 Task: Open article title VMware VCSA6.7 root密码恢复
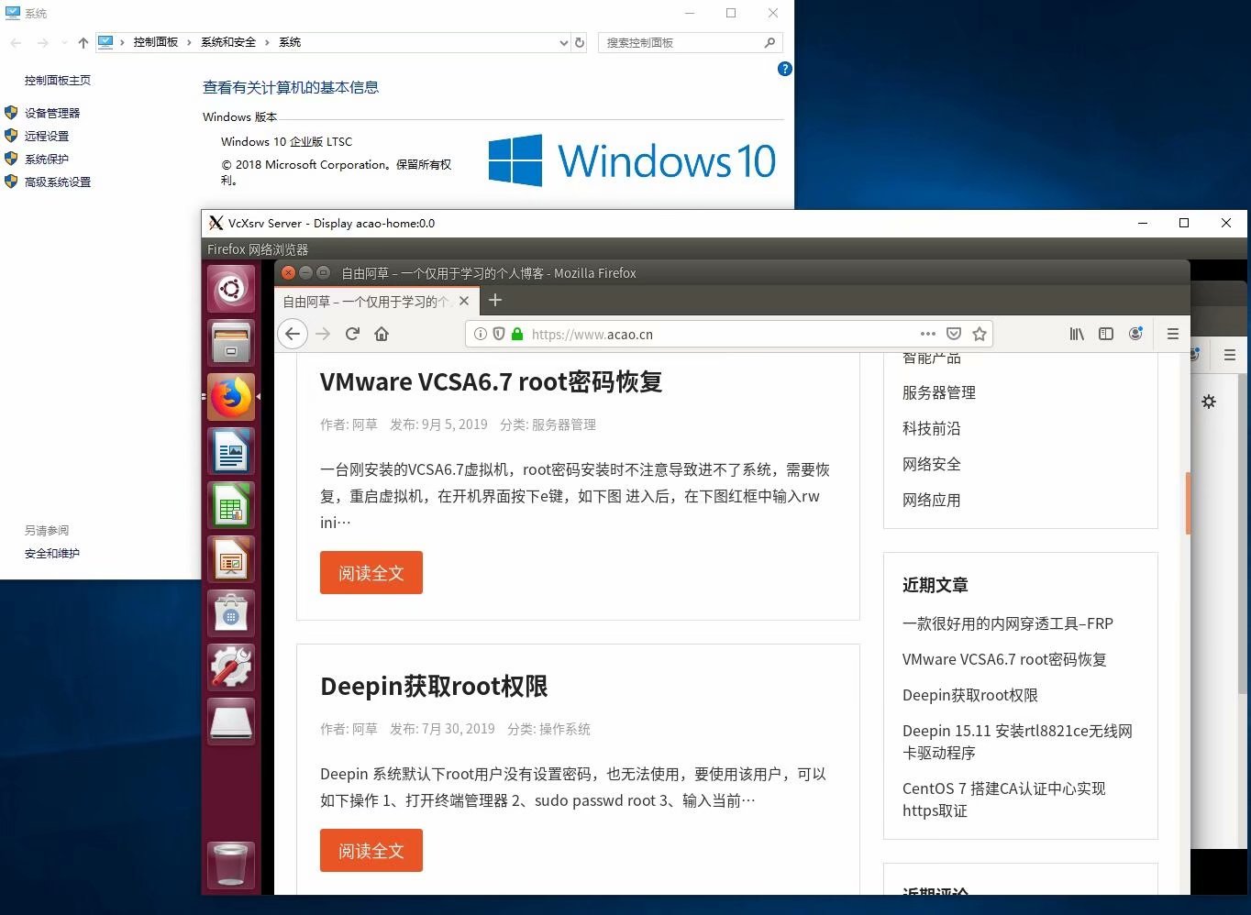pos(491,381)
